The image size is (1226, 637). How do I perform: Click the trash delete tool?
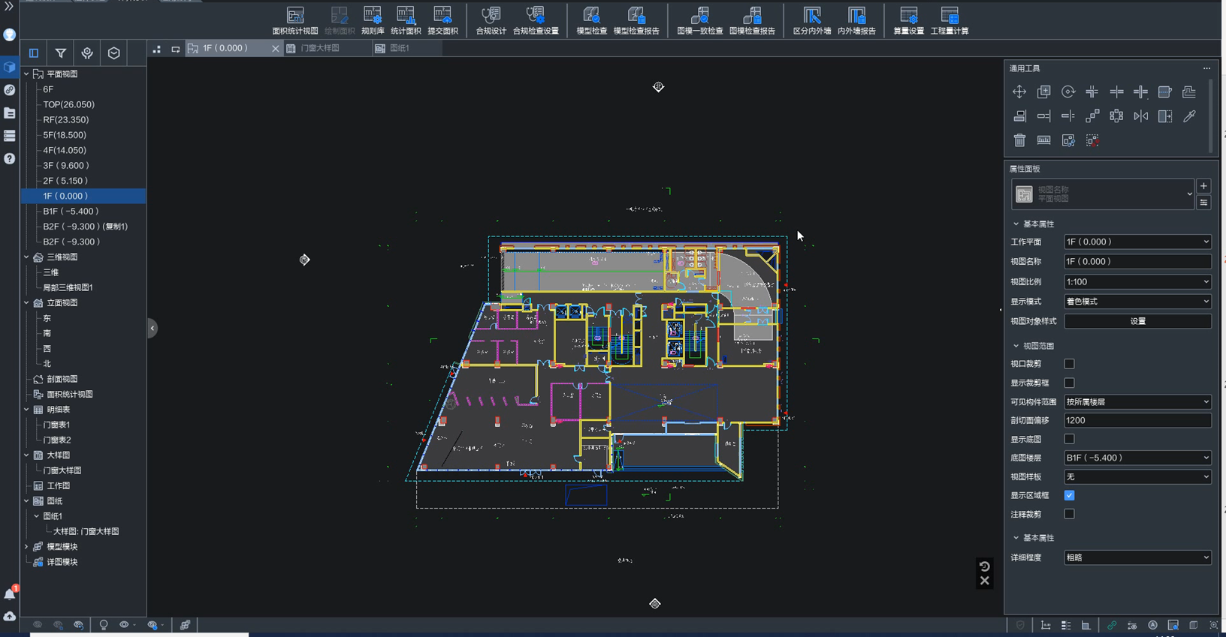pos(1019,140)
